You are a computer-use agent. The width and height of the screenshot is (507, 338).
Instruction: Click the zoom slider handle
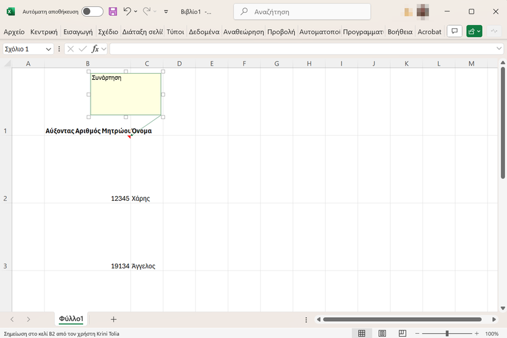click(x=447, y=333)
